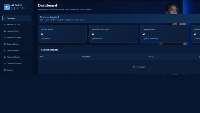Viewport: 200px width, 113px height.
Task: Open Sales & Returns section
Action: (16, 51)
